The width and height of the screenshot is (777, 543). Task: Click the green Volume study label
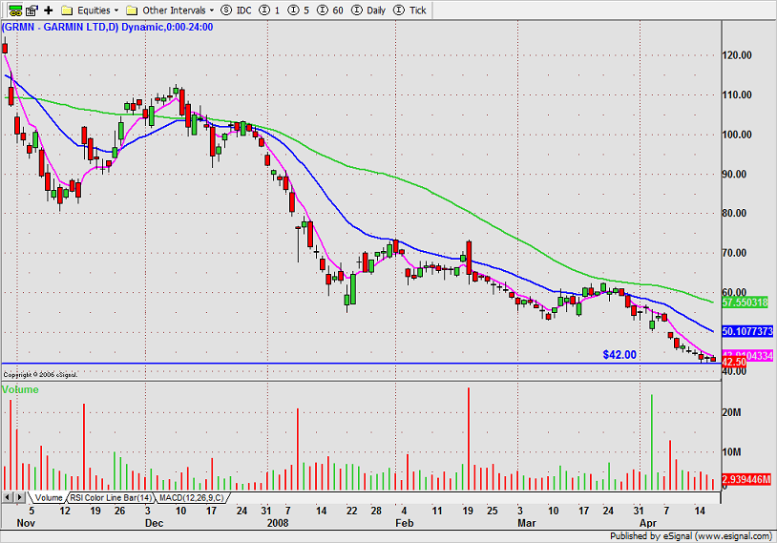pos(20,389)
